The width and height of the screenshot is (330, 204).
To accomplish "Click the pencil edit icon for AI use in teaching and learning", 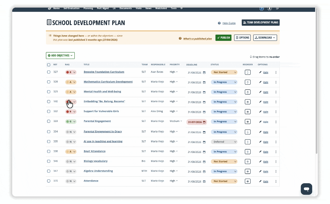I will (x=260, y=142).
